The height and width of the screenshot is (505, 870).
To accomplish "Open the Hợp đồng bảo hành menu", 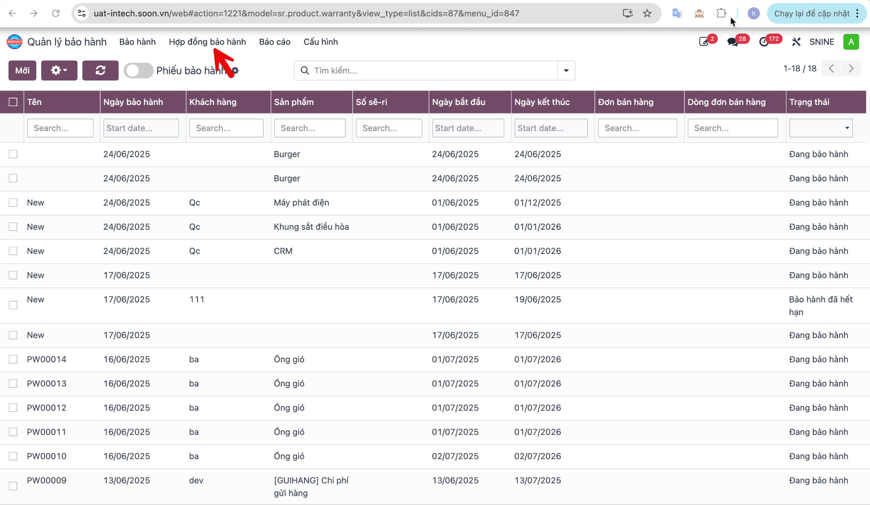I will [x=207, y=42].
